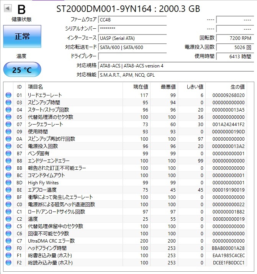Select status circle for BB 報告された訂正不可能エラー

click(x=8, y=168)
